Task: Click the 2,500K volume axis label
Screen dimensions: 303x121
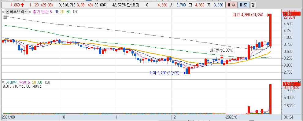Action: tap(289, 106)
